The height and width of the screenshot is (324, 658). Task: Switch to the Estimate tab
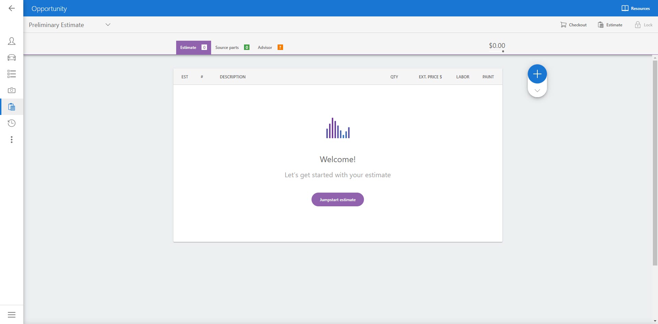(x=193, y=48)
